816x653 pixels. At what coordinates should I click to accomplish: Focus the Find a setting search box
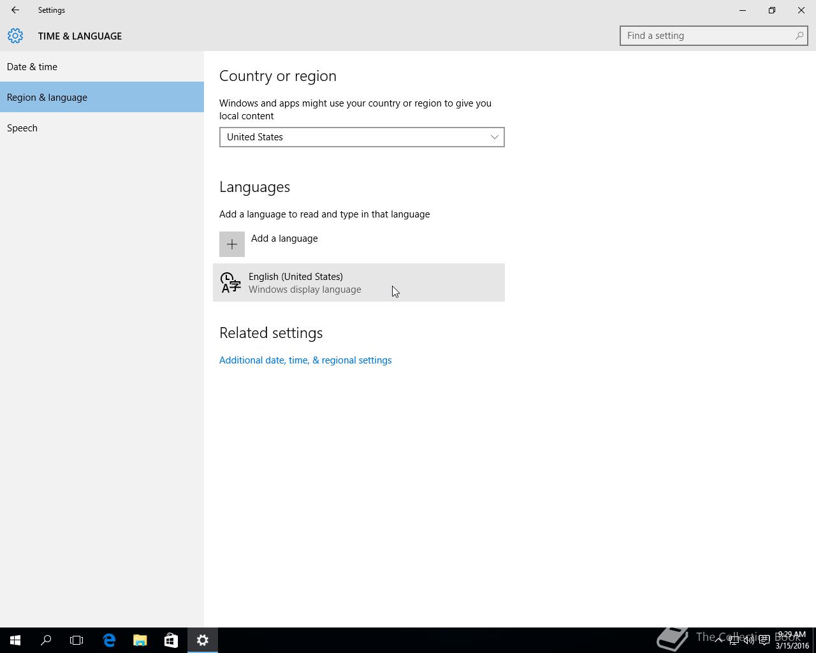[x=713, y=36]
